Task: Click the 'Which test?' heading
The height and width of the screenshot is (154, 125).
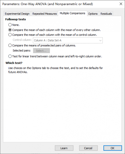Action: pyautogui.click(x=14, y=63)
